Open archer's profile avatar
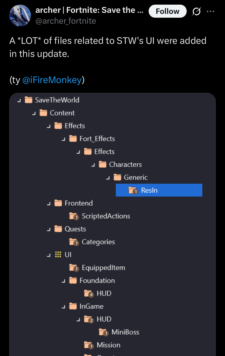 pyautogui.click(x=20, y=16)
